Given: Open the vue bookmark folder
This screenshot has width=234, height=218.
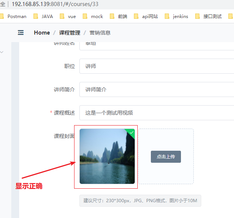Looking at the screenshot, I should click(x=68, y=17).
